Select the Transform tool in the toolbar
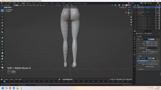 [x=2, y=25]
